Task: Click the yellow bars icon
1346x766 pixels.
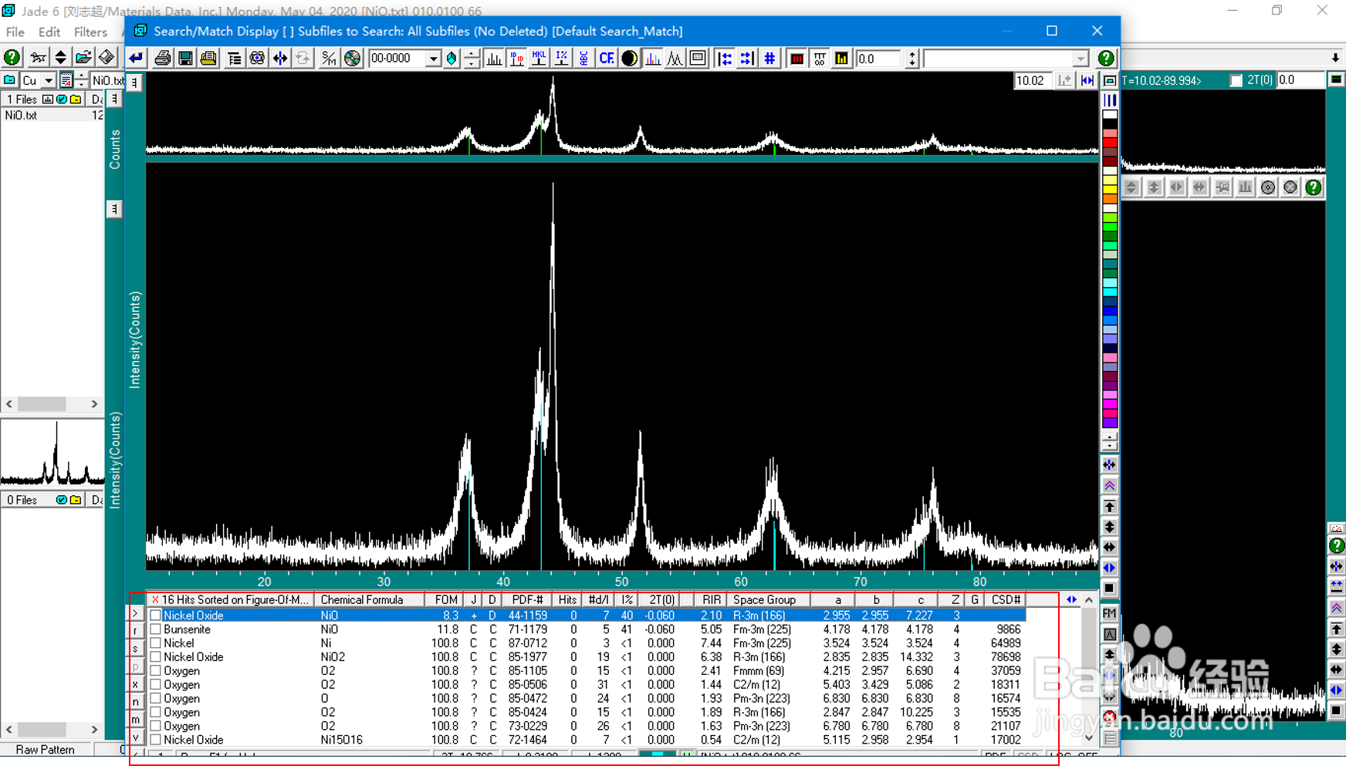Action: tap(842, 59)
